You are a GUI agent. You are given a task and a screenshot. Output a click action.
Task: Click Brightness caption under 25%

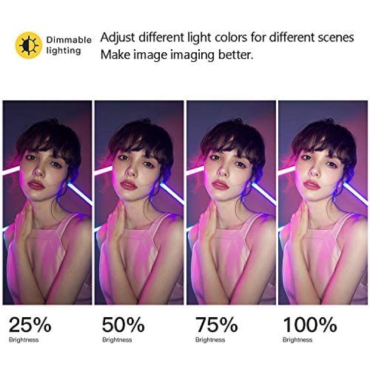tap(24, 340)
